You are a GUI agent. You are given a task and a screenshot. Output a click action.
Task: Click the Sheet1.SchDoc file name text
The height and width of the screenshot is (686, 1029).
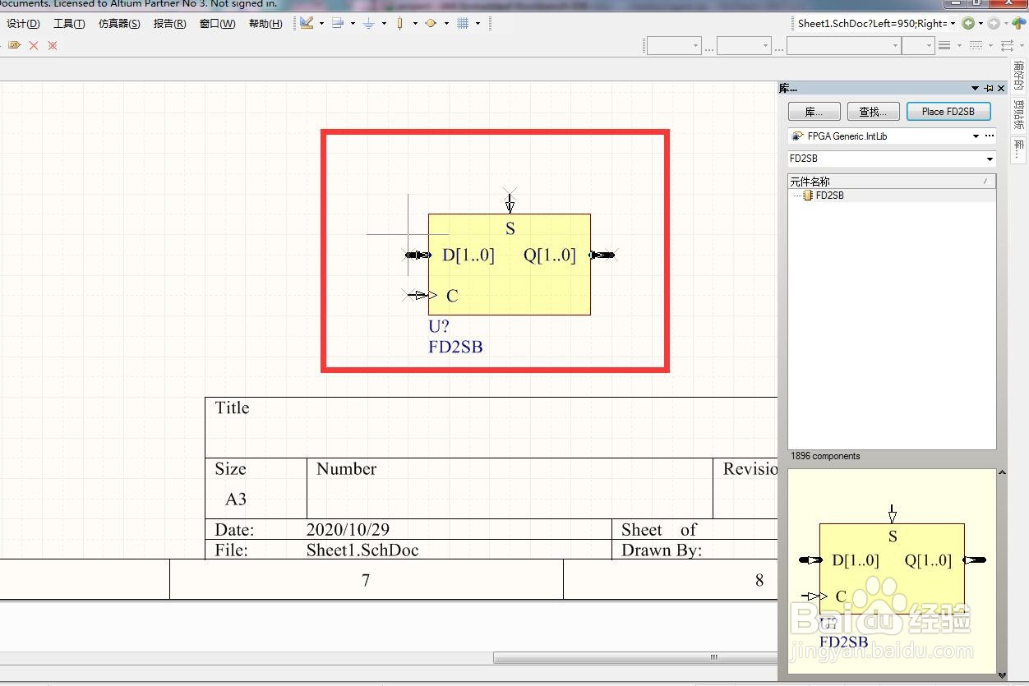click(x=362, y=550)
